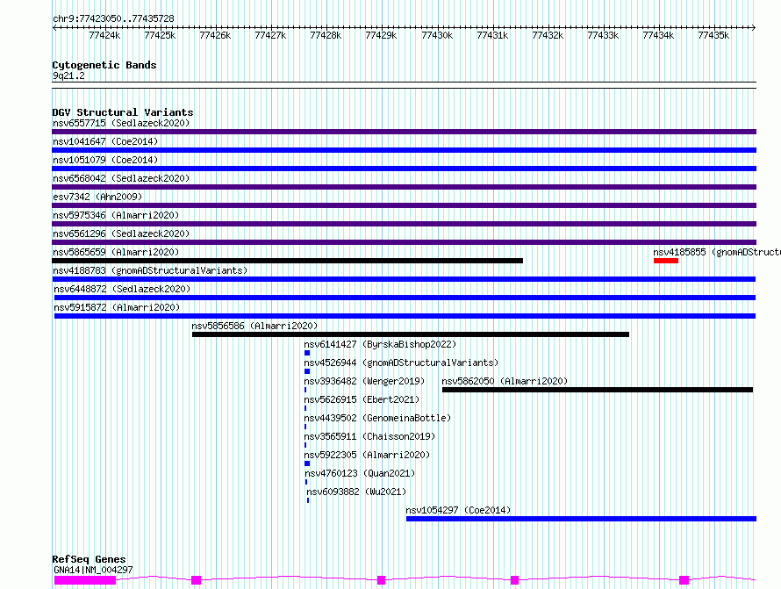Click the 77424k ruler tick label
This screenshot has width=781, height=589.
104,35
